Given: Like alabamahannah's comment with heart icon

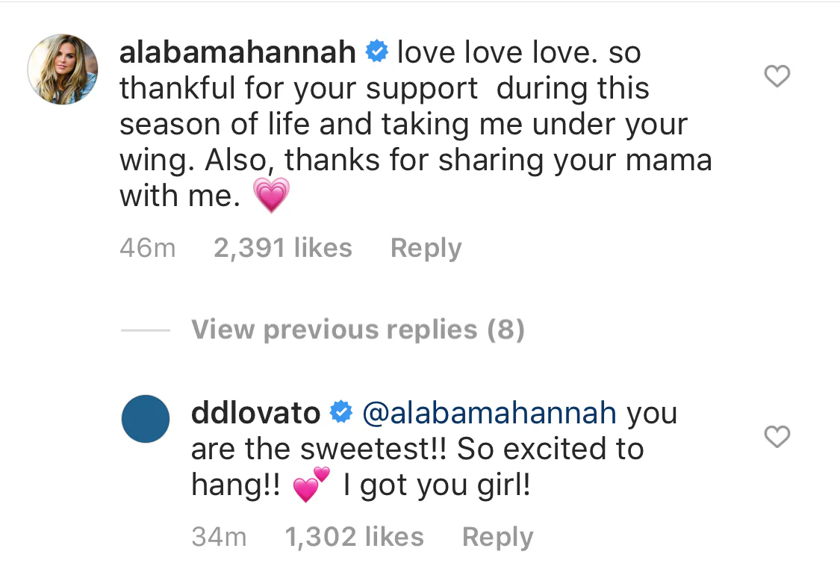Looking at the screenshot, I should click(778, 76).
